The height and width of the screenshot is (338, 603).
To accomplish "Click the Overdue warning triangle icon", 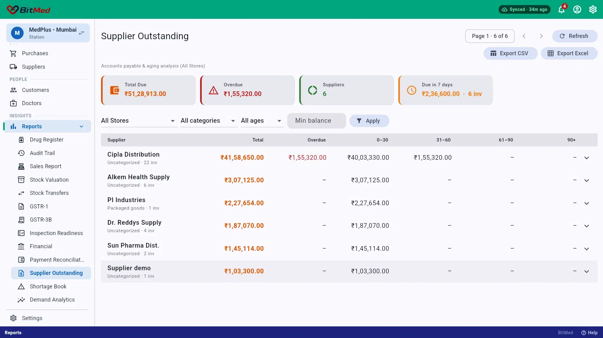I will [x=213, y=90].
